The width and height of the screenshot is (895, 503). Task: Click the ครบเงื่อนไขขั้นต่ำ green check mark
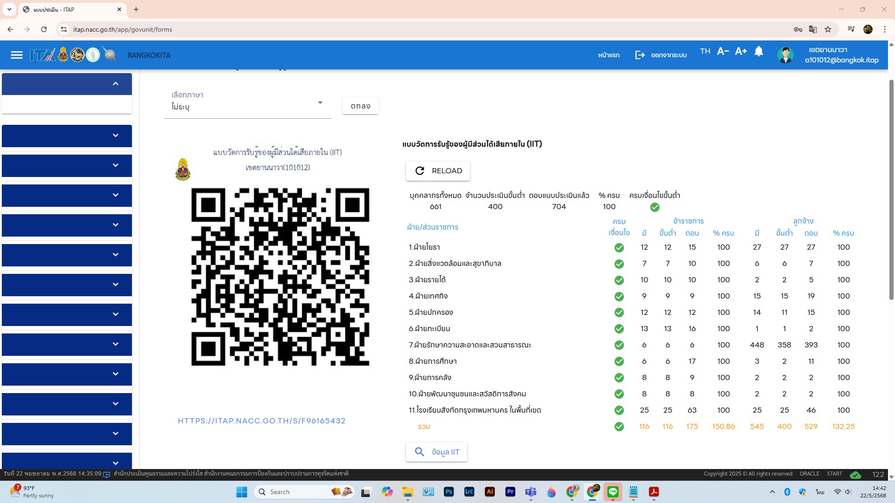coord(654,207)
